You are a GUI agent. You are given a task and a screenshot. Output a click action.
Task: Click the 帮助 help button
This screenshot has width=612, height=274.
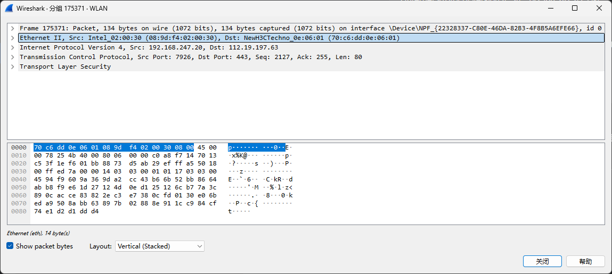(585, 262)
